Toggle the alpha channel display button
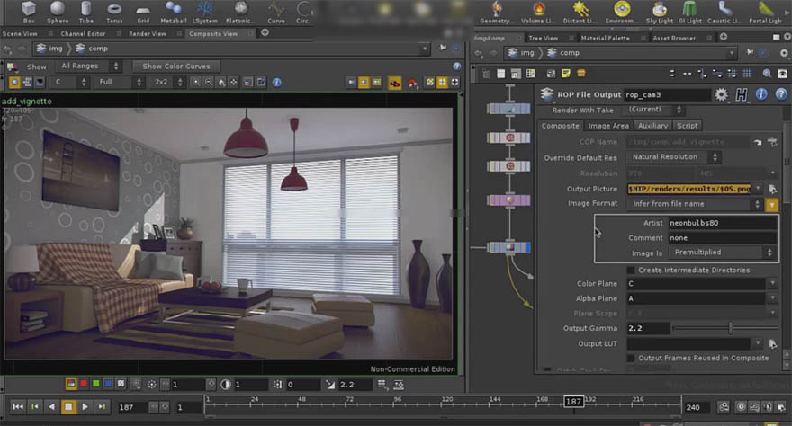Viewport: 792px width, 426px height. click(x=121, y=384)
